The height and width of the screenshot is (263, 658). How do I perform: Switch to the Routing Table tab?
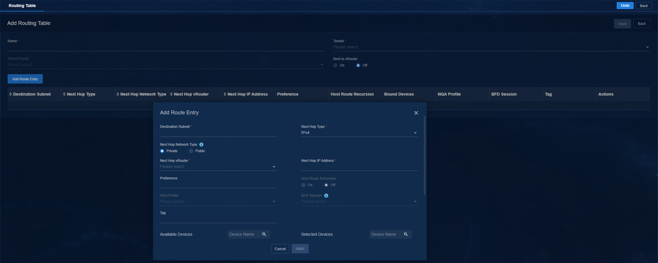[x=22, y=6]
